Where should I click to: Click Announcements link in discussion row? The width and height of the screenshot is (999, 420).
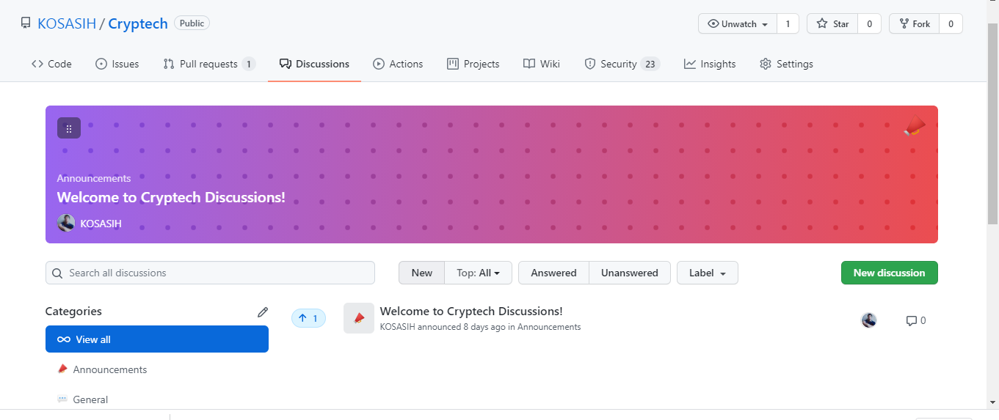(549, 327)
